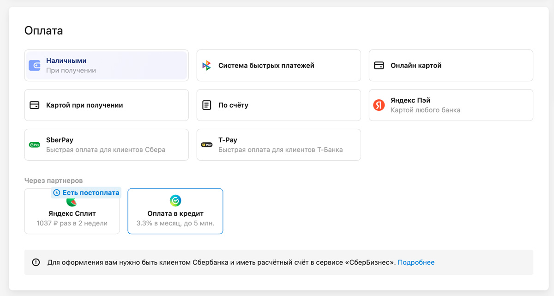Click the Яндекс Сплит logo icon
The image size is (554, 296).
tap(72, 202)
